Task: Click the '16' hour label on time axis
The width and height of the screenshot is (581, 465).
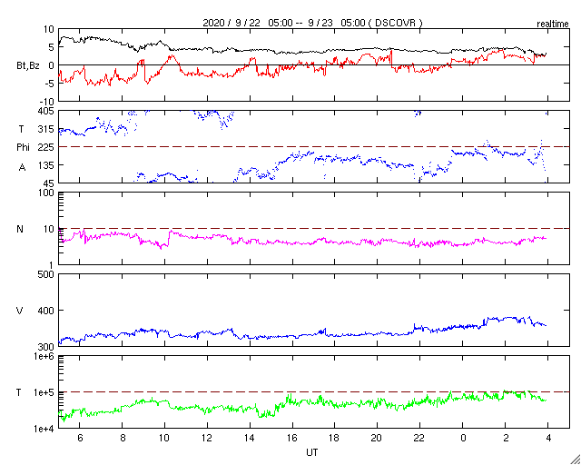Action: pos(292,438)
